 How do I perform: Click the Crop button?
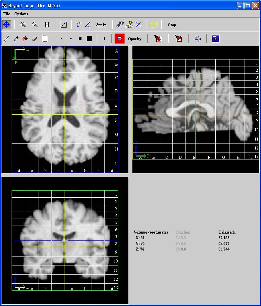[x=172, y=25]
